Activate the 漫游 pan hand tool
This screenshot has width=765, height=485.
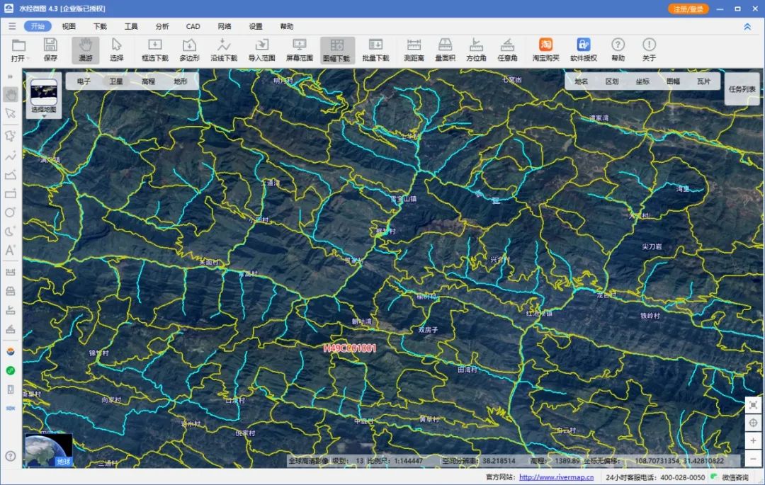point(86,50)
